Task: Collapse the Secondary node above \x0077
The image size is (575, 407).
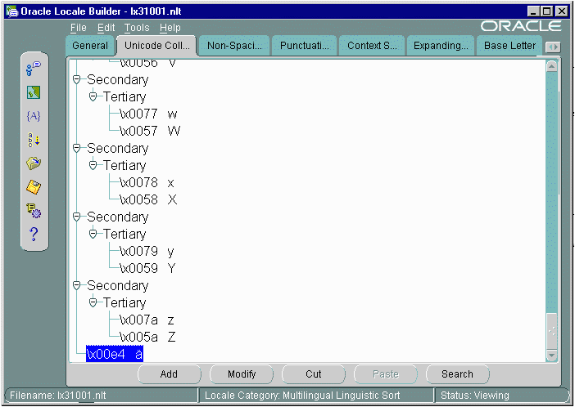Action: 77,80
